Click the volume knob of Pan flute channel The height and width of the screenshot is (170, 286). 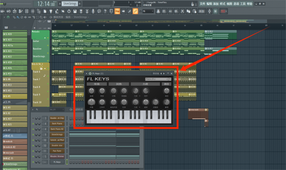(x=39, y=151)
